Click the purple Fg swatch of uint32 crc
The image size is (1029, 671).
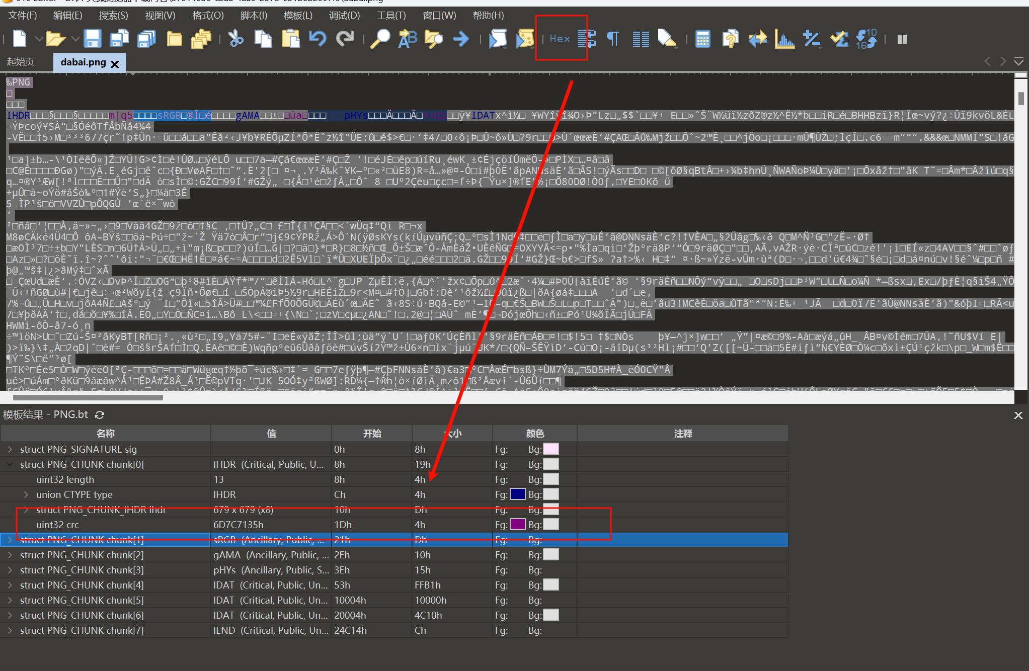click(x=518, y=525)
